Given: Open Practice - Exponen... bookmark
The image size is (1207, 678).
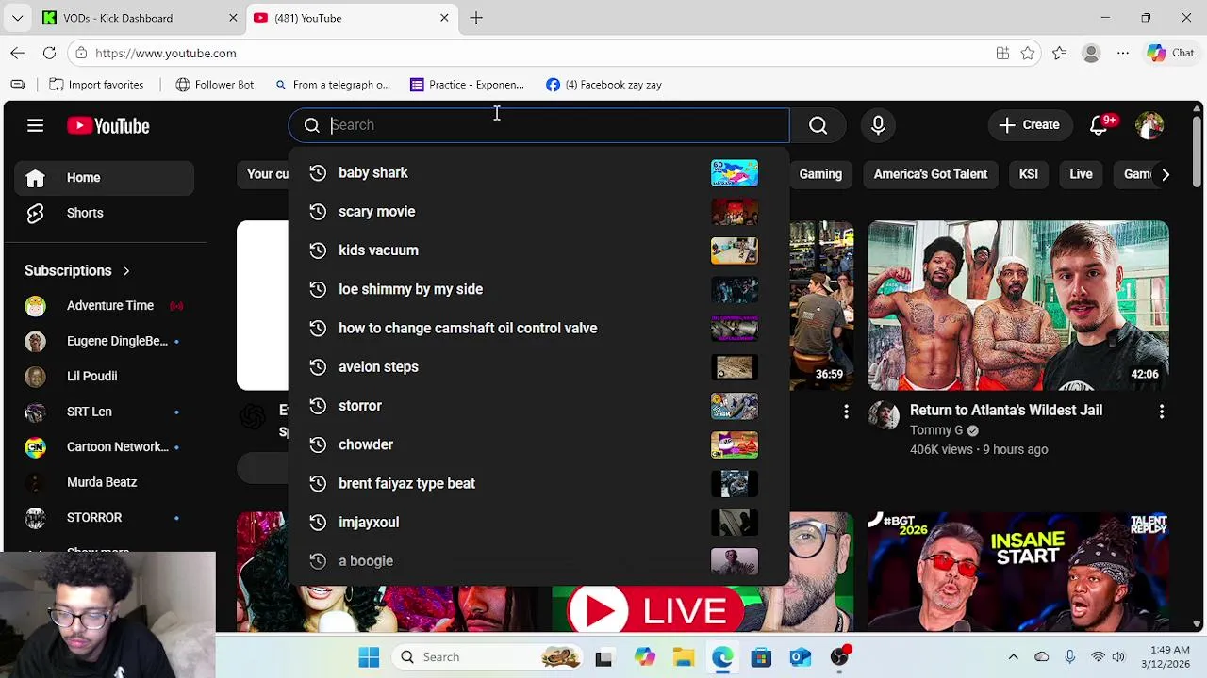Looking at the screenshot, I should tap(468, 85).
